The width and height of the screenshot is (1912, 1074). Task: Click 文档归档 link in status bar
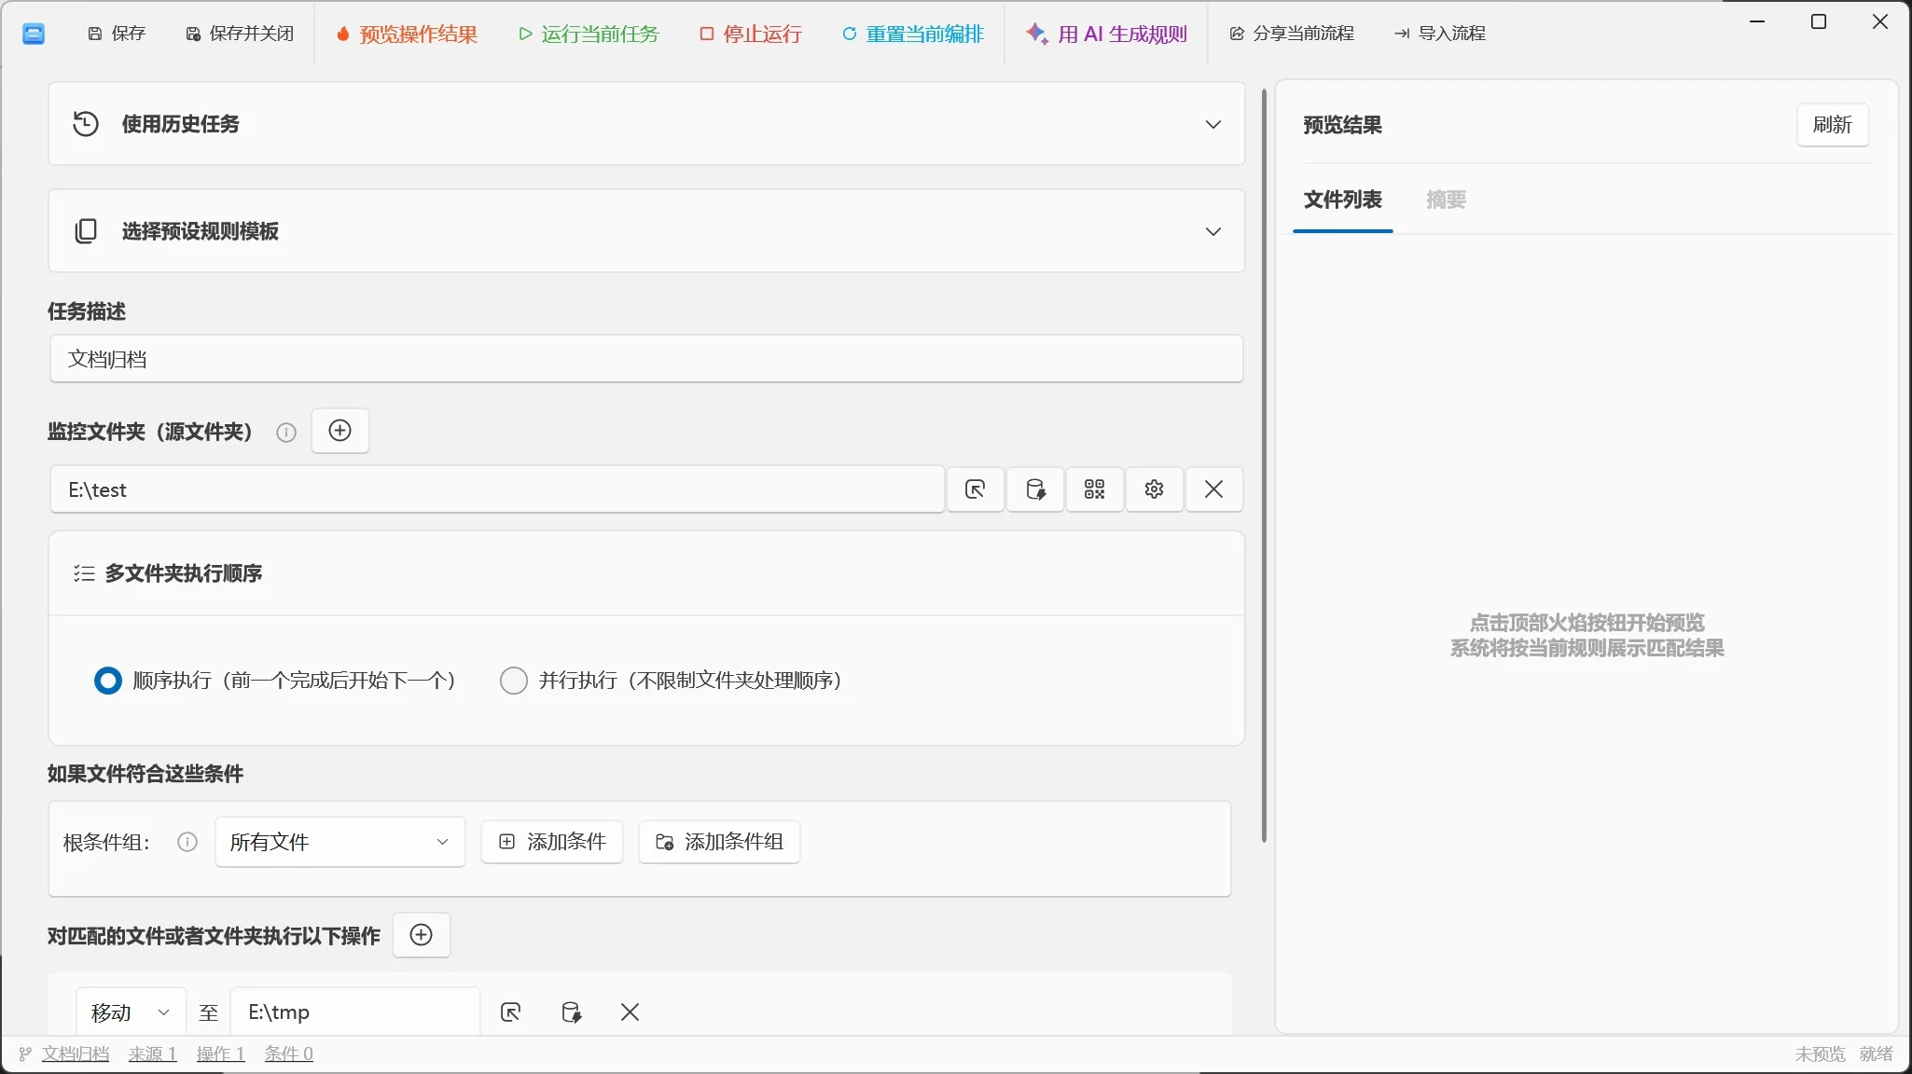coord(76,1053)
